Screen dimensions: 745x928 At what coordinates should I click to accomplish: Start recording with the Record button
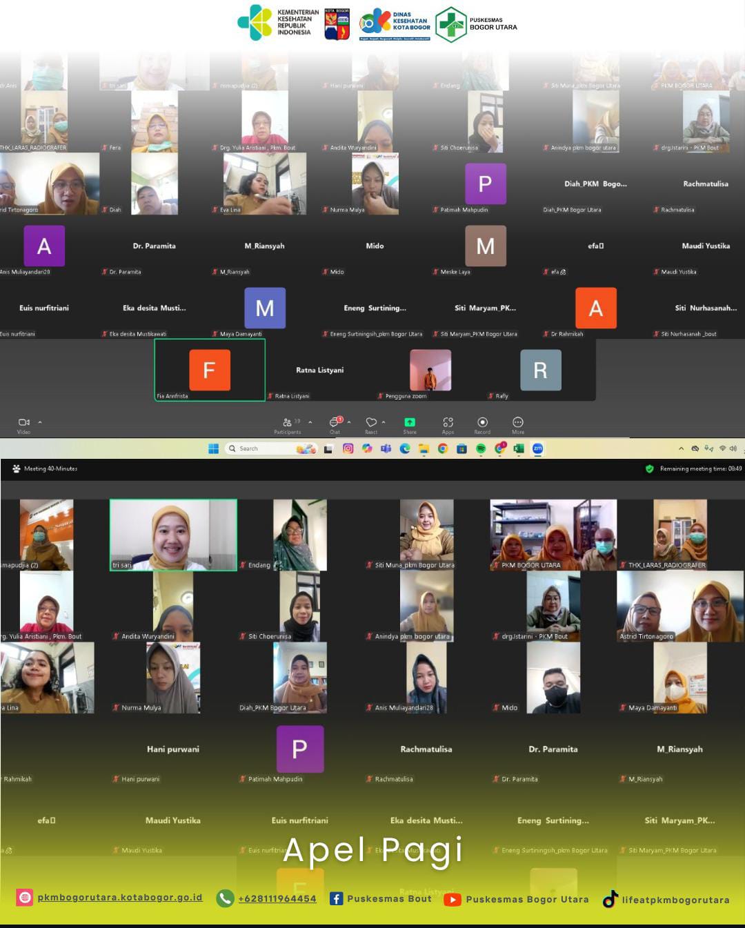482,422
